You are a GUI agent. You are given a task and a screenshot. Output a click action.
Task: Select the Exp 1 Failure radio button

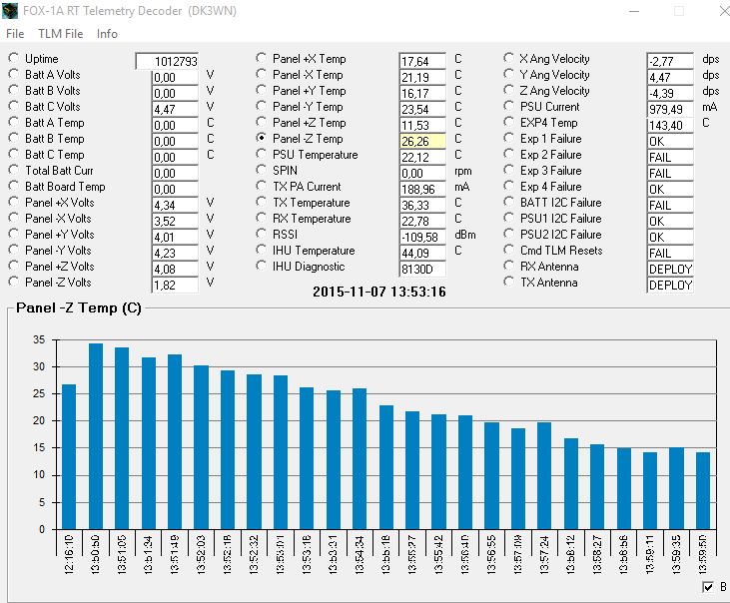pyautogui.click(x=509, y=138)
